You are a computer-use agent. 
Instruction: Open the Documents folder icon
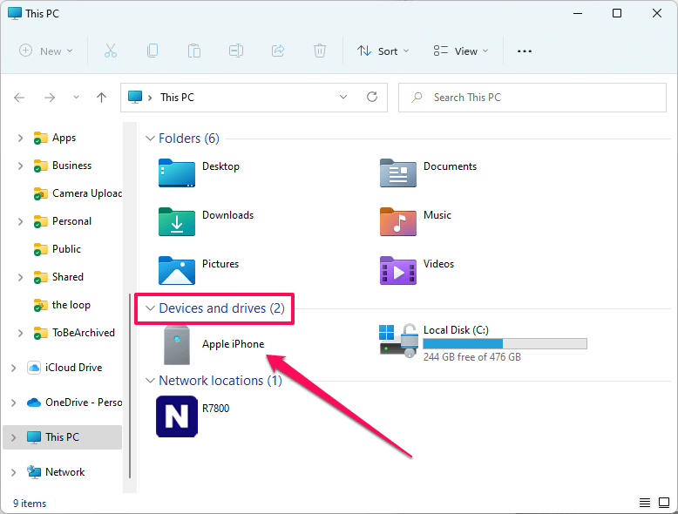tap(397, 172)
